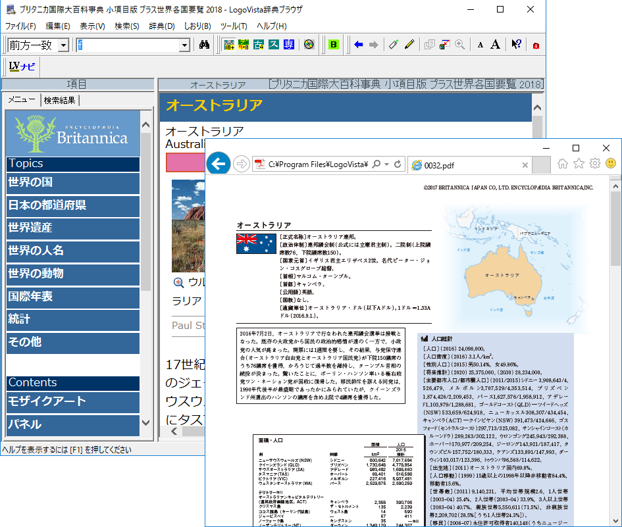Click the yellow-green 9+8 dictionary icon

[x=244, y=45]
